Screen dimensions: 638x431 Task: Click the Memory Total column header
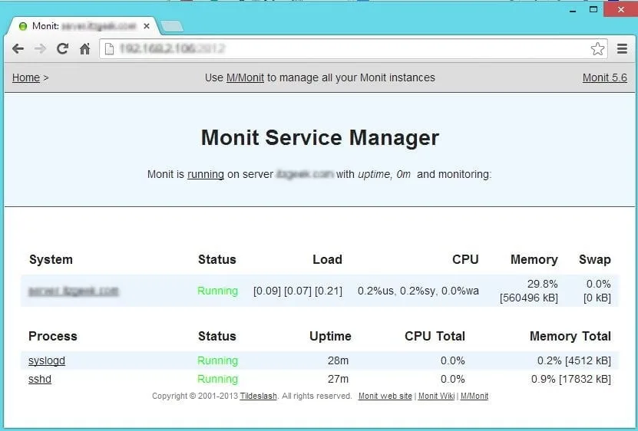tap(570, 336)
